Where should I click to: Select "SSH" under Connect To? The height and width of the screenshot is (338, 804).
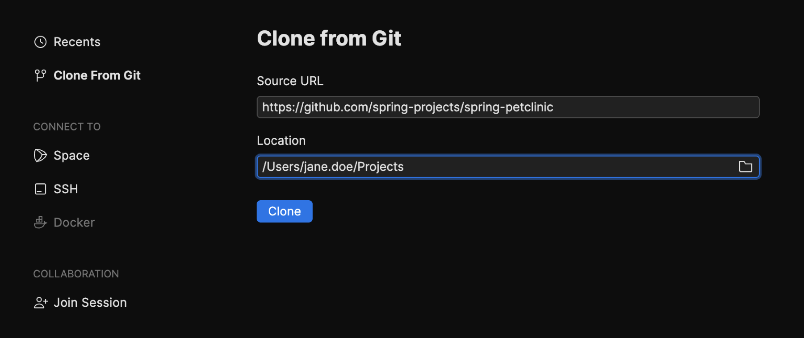(66, 189)
